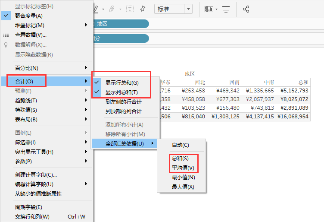Click the 地区 pill on columns shelf
The width and height of the screenshot is (324, 222).
point(121,24)
